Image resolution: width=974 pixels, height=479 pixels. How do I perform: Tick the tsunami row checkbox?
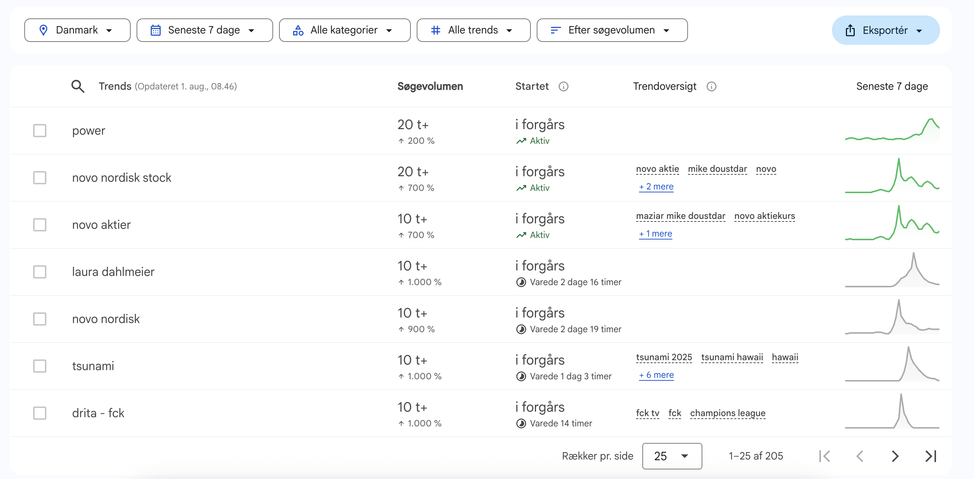40,366
